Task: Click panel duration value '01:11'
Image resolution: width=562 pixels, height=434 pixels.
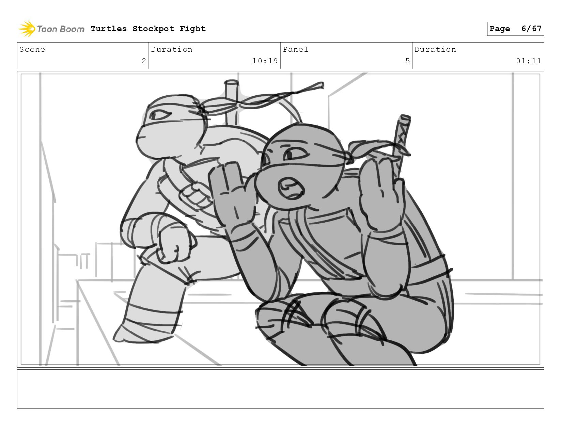Action: click(529, 61)
